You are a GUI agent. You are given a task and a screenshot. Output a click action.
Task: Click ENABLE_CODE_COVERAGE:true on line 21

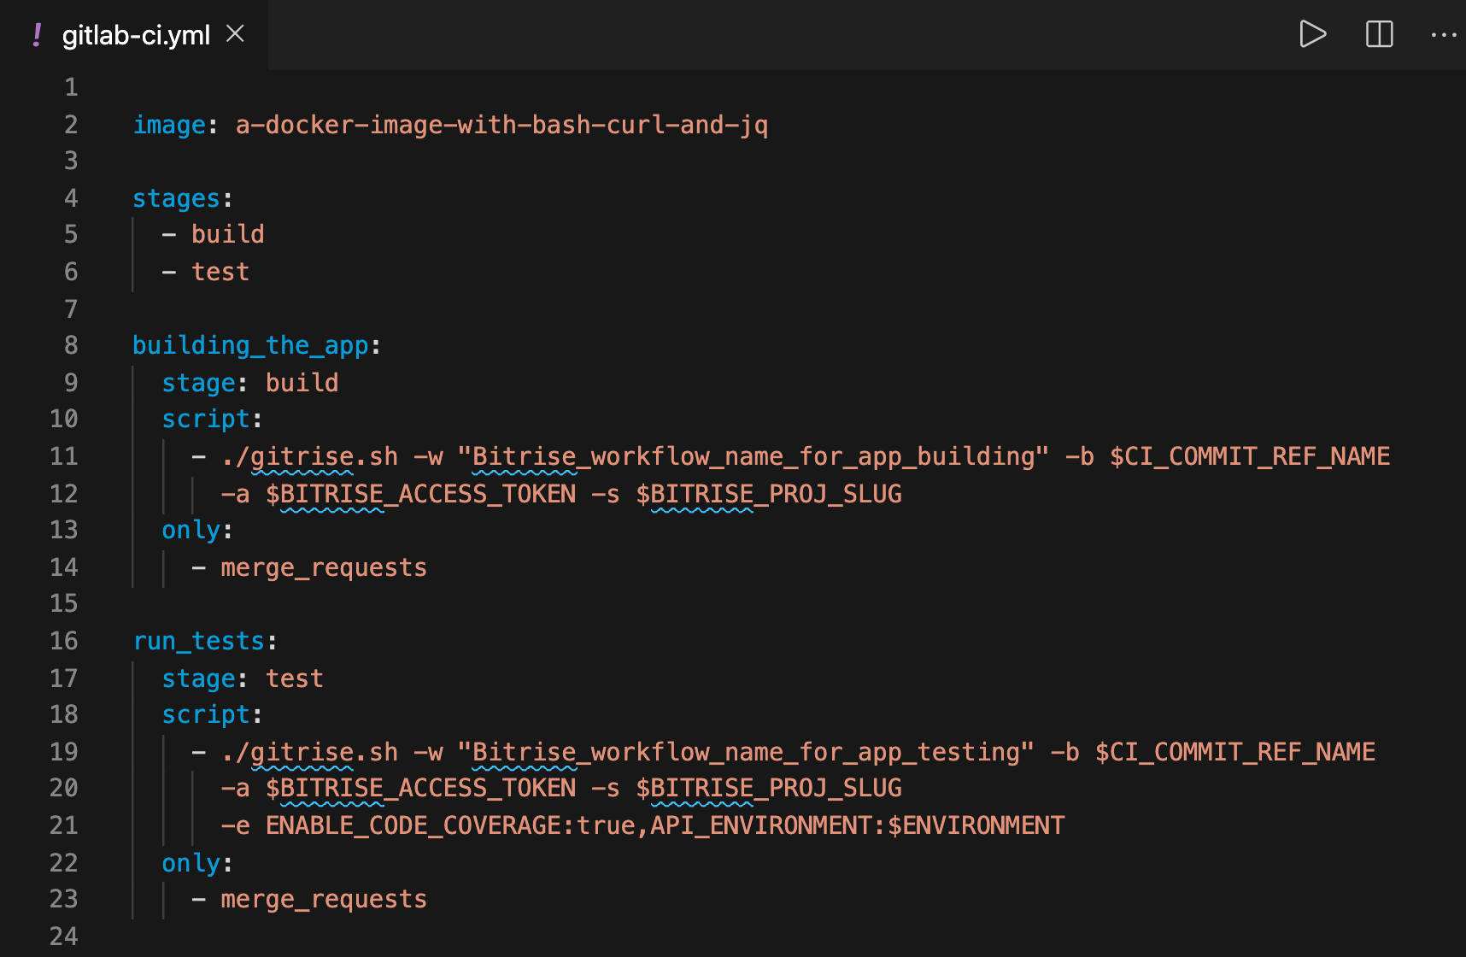pos(450,825)
